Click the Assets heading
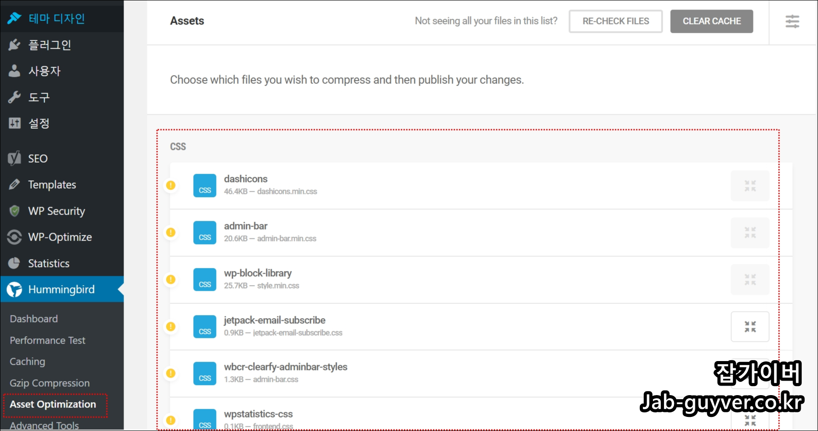The image size is (818, 431). (x=187, y=21)
